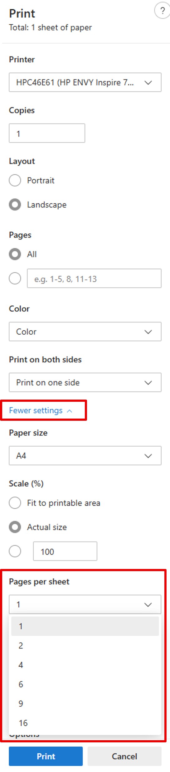Select the Landscape layout radio button

15,205
